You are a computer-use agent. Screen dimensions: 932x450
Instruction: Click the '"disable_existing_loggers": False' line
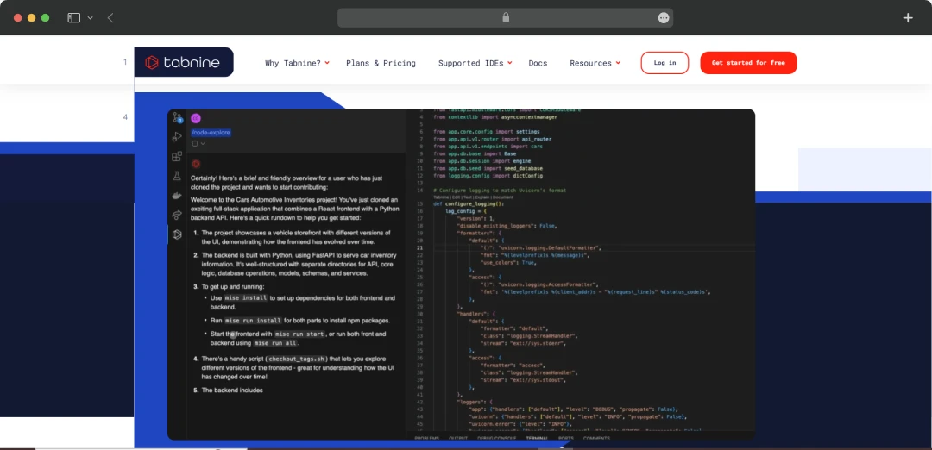tap(507, 226)
